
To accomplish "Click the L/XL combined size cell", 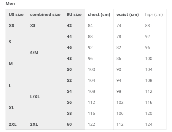I will (35, 97).
